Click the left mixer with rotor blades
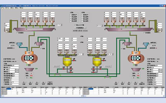The image size is (166, 103). point(29,58)
